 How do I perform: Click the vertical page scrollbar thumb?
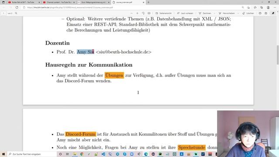(278, 55)
